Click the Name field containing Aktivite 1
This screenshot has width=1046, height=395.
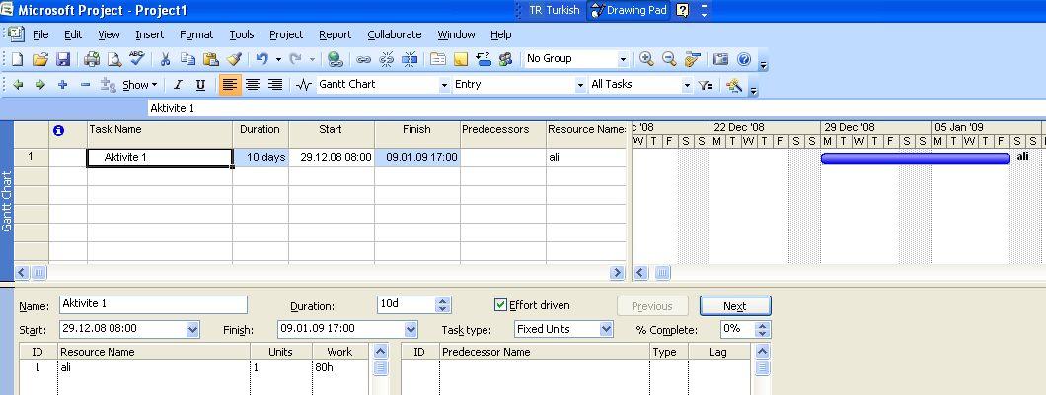pos(153,305)
